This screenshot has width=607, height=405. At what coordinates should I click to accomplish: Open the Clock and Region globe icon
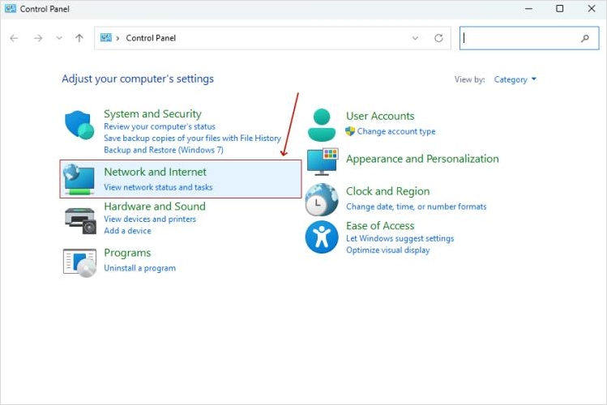(x=321, y=199)
